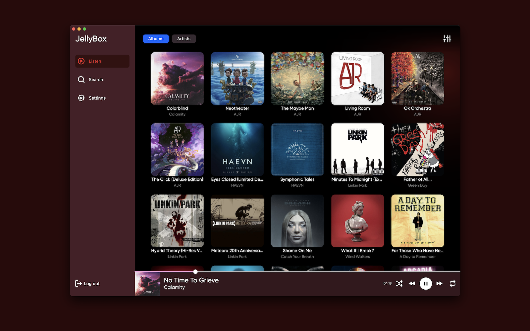Click the Calamity artist name in player bar
Viewport: 530px width, 331px height.
(174, 287)
